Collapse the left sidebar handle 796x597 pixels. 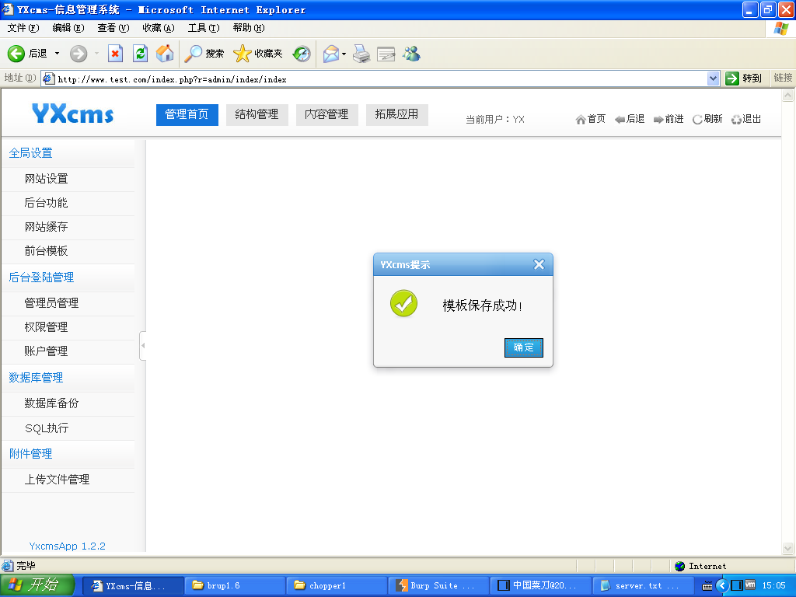pos(143,346)
